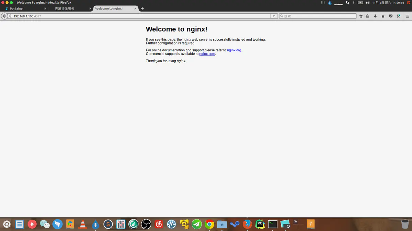Launch the red asterisk app in dock
This screenshot has width=412, height=231.
32,224
